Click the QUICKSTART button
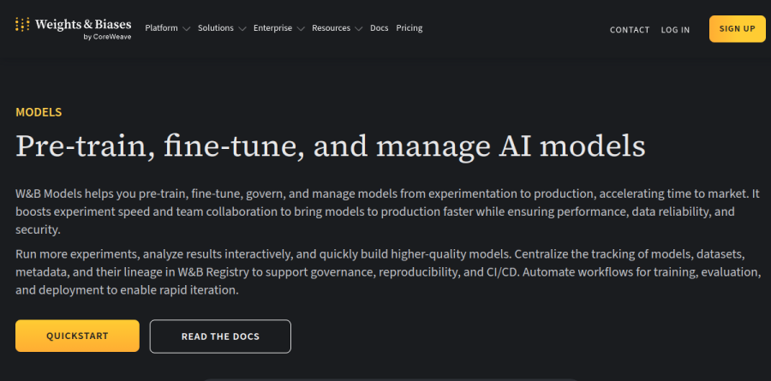Image resolution: width=771 pixels, height=381 pixels. [x=77, y=336]
